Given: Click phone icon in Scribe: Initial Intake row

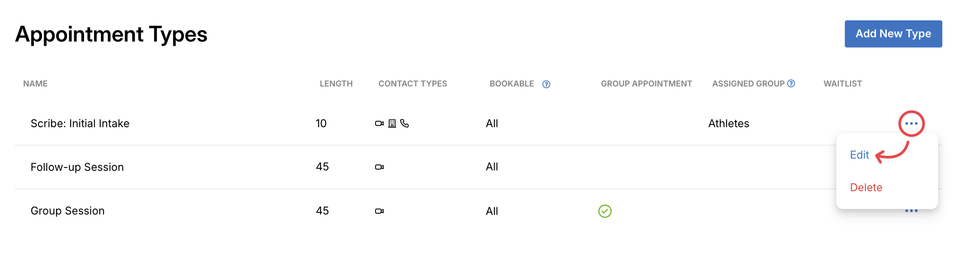Looking at the screenshot, I should pyautogui.click(x=405, y=124).
